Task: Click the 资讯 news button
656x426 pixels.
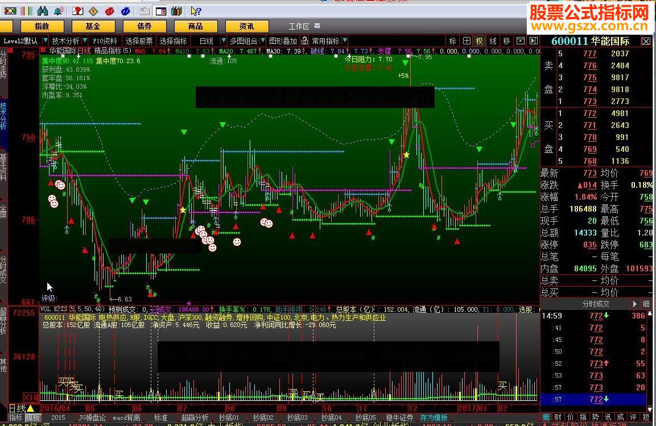Action: click(x=246, y=26)
